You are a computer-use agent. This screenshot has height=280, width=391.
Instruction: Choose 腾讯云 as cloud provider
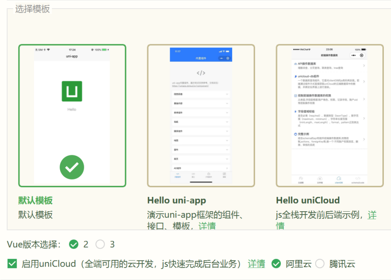point(320,264)
